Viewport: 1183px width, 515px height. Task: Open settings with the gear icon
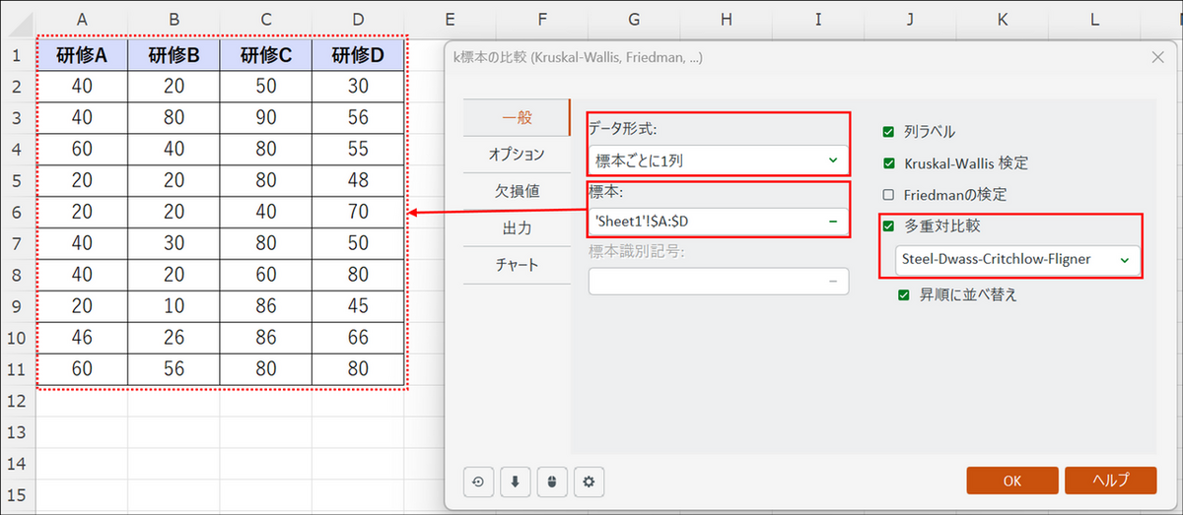pos(590,482)
